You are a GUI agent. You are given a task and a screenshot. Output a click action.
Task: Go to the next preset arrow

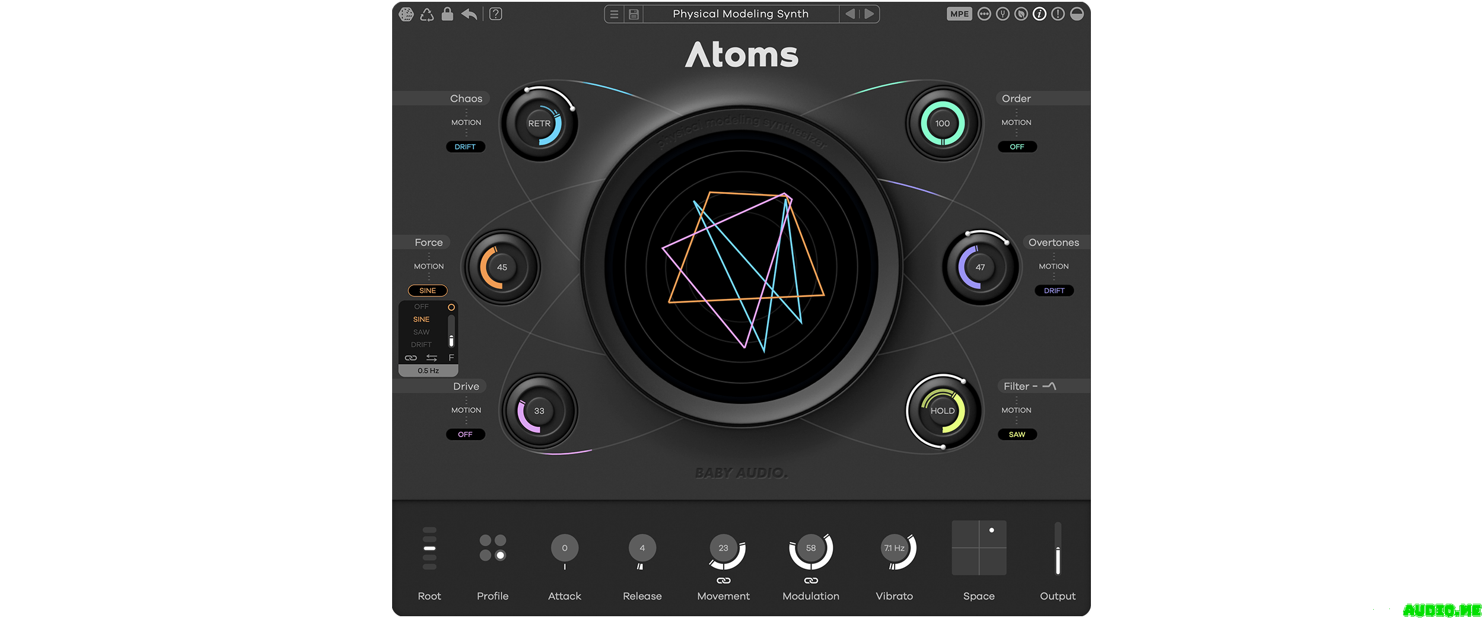[869, 14]
